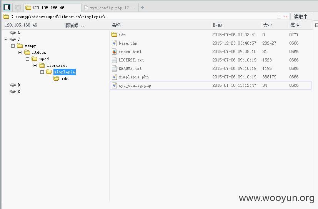Click the time 2015-12-23 03:40:57
318x209 pixels.
pos(234,43)
